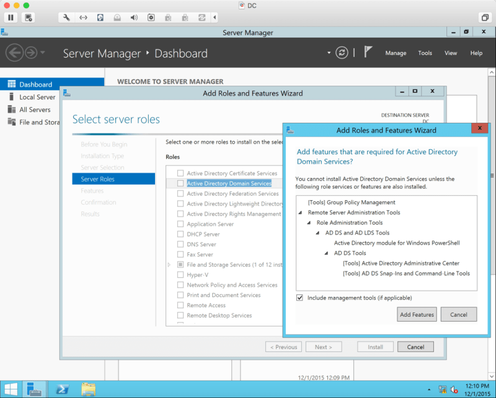Viewport: 496px width, 398px height.
Task: Click the VM sound speaker icon
Action: click(x=134, y=17)
